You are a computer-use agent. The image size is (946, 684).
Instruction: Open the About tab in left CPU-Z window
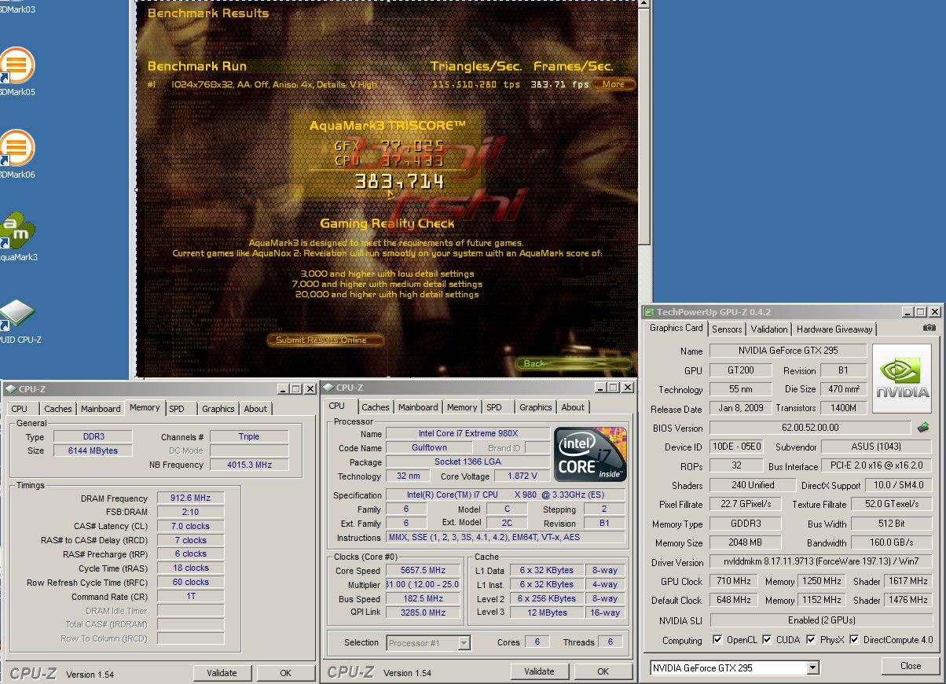[255, 409]
